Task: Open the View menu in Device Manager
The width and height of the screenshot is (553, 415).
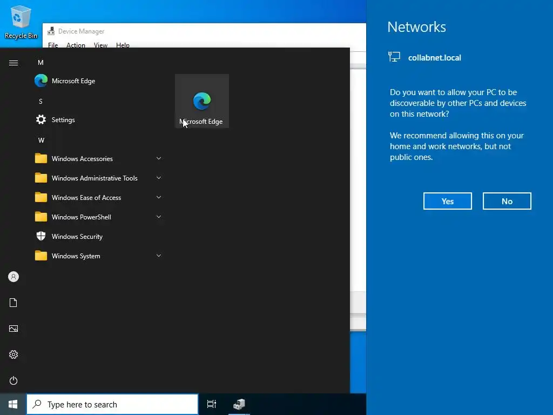Action: [x=100, y=45]
